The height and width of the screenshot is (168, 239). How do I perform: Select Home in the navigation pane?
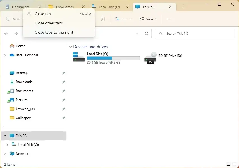tap(21, 46)
